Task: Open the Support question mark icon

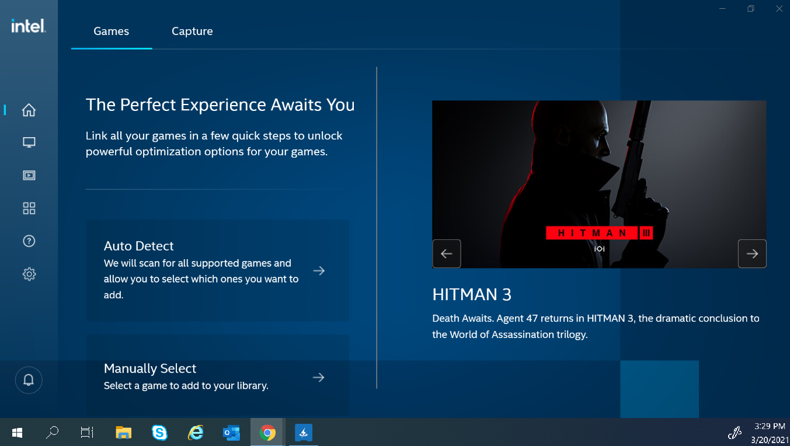Action: point(29,241)
